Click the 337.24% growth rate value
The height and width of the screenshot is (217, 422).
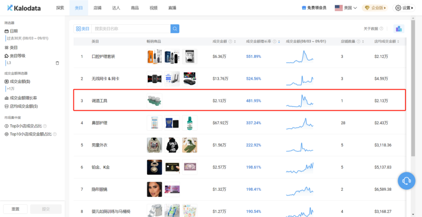(x=254, y=123)
